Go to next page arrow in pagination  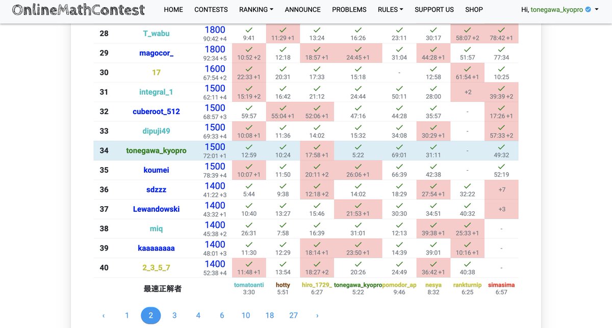click(317, 316)
